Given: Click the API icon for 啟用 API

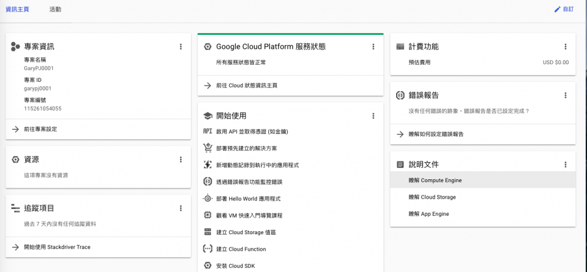Looking at the screenshot, I should pyautogui.click(x=208, y=131).
